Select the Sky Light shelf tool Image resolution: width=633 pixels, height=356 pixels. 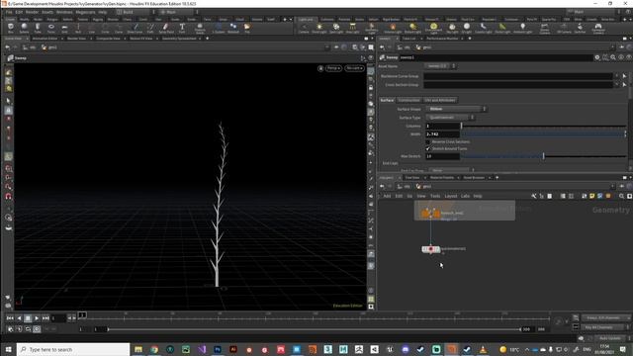click(452, 28)
